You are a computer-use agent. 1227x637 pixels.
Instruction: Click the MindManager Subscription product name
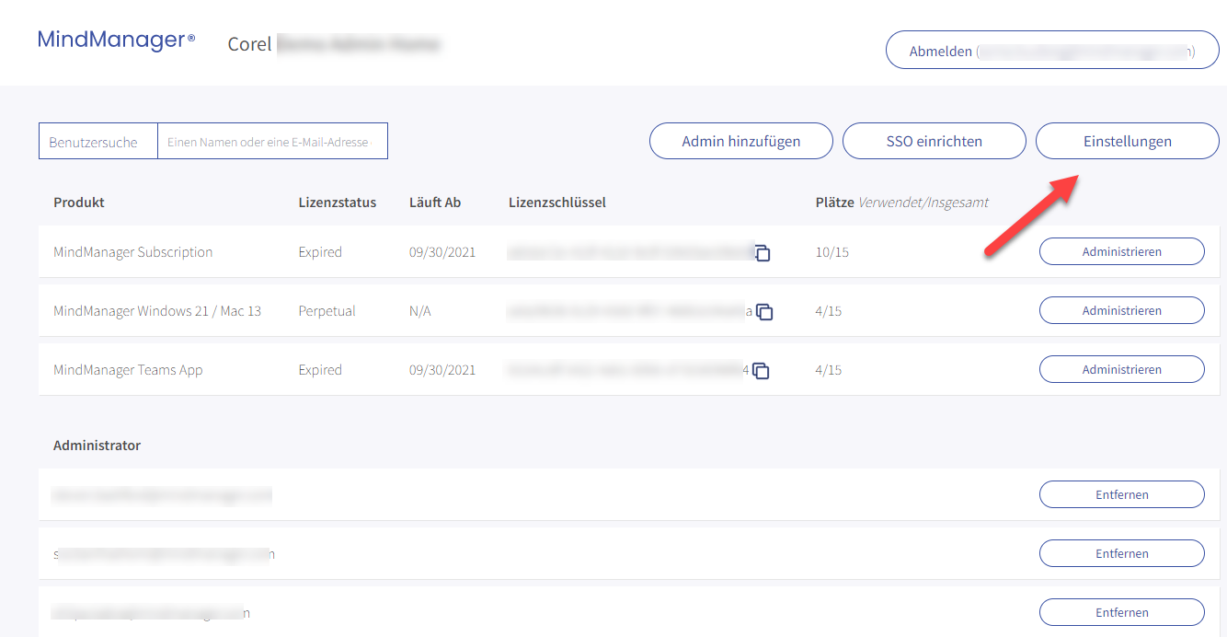click(133, 252)
